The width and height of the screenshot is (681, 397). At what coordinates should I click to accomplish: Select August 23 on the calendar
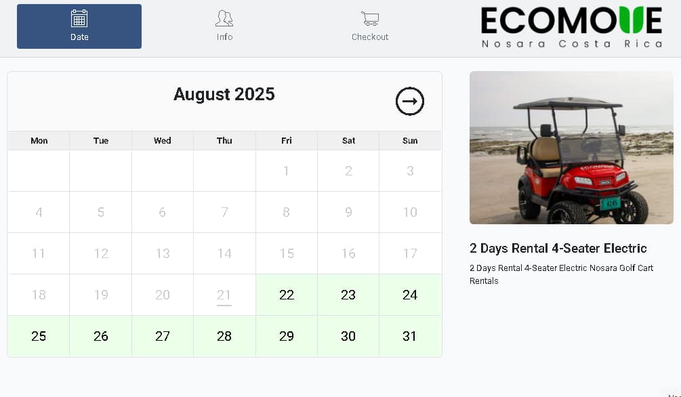[x=348, y=295]
